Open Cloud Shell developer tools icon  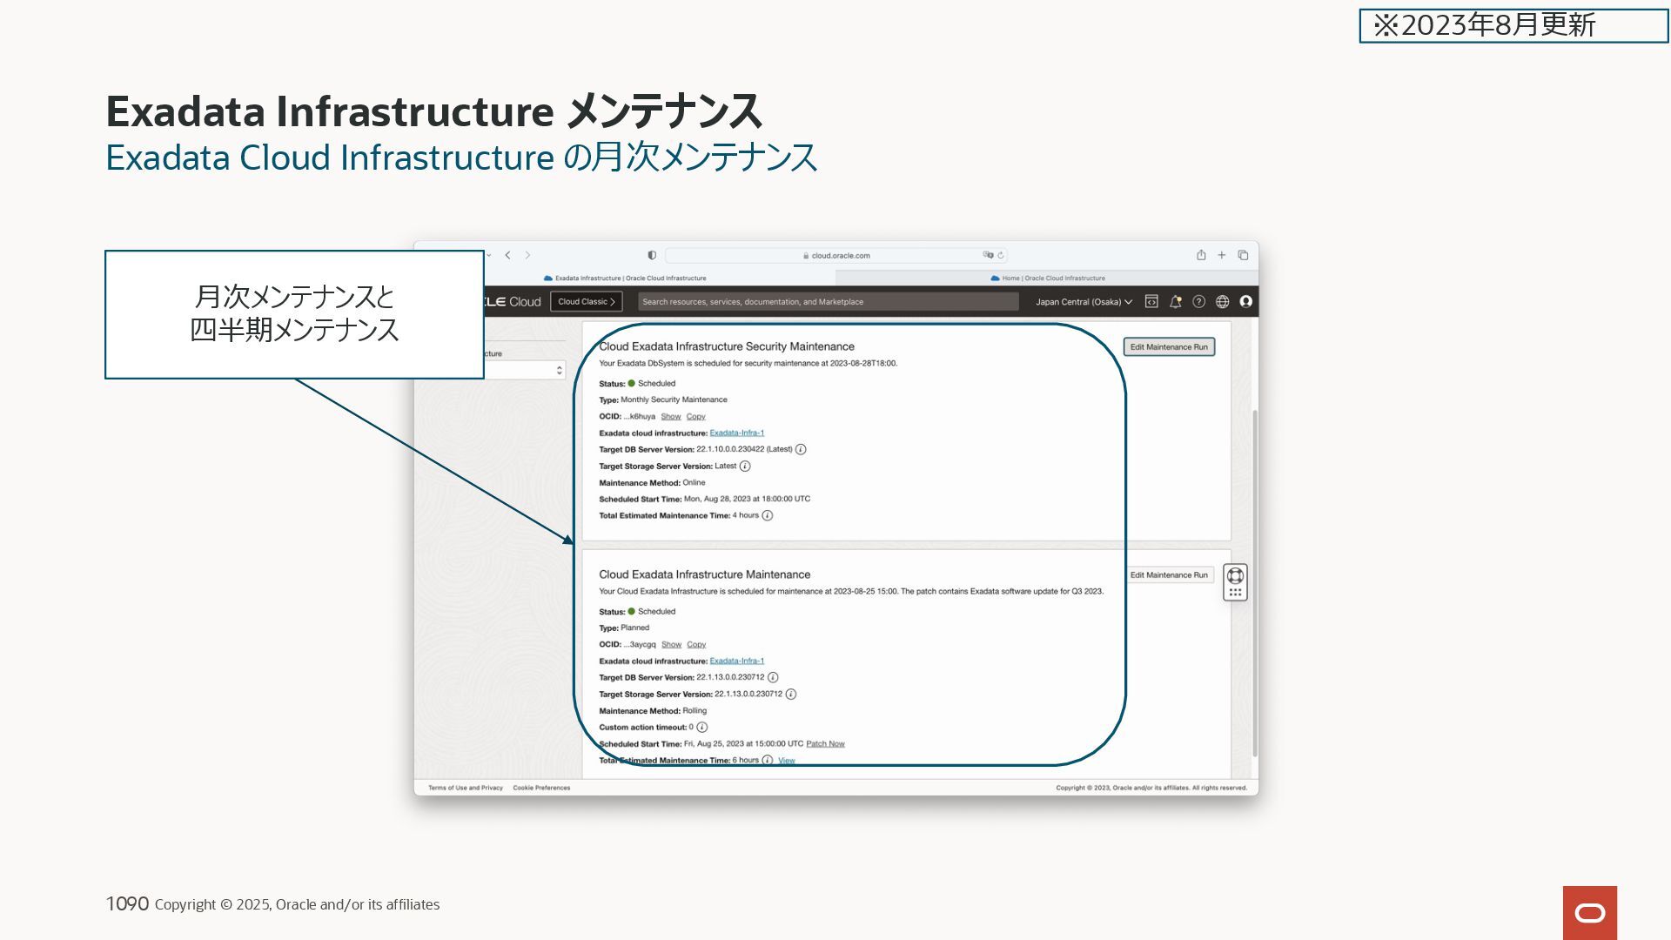(1151, 302)
